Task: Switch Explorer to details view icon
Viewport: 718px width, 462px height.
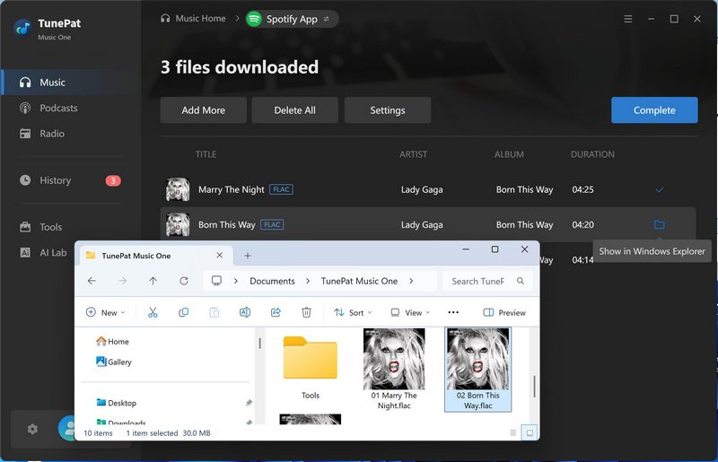Action: [512, 432]
